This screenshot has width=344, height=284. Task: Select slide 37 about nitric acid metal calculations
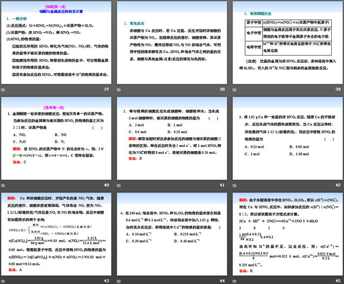57,43
